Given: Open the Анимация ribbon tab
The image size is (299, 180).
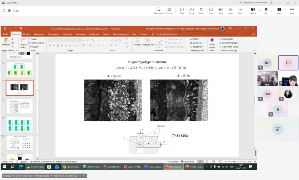Looking at the screenshot, I should (81, 34).
